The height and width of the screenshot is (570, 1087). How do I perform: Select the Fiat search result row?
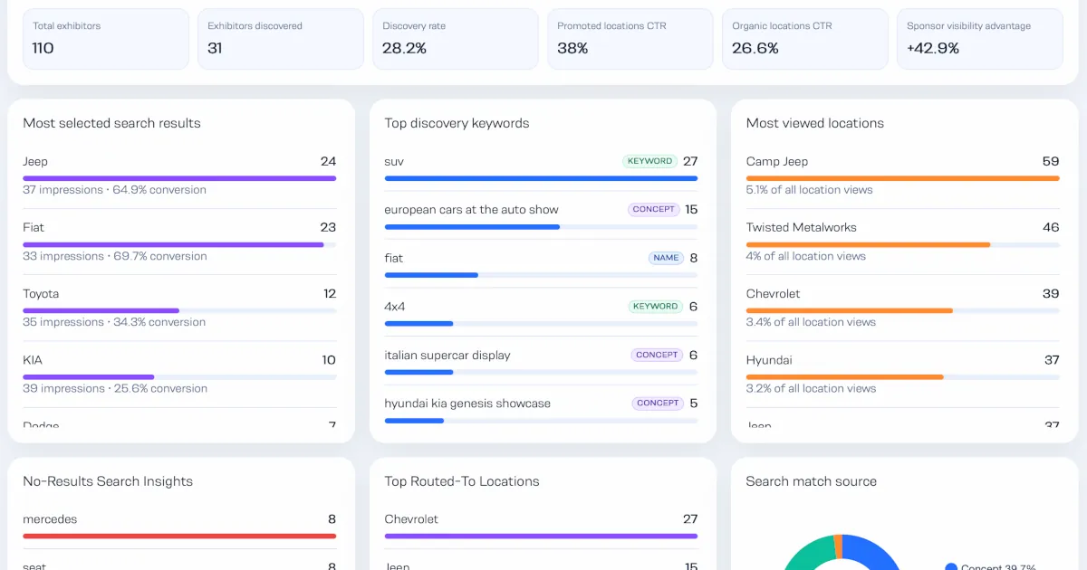tap(179, 242)
